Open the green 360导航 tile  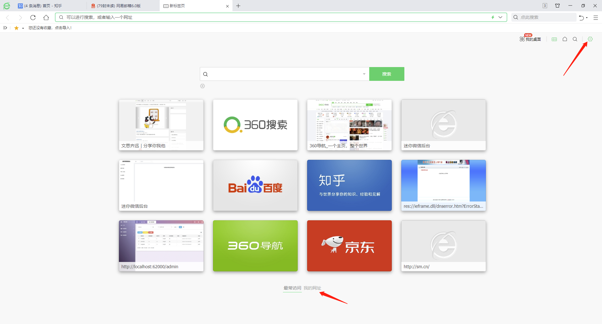(x=255, y=246)
